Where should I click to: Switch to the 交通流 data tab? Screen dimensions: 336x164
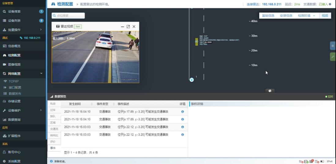point(54,129)
